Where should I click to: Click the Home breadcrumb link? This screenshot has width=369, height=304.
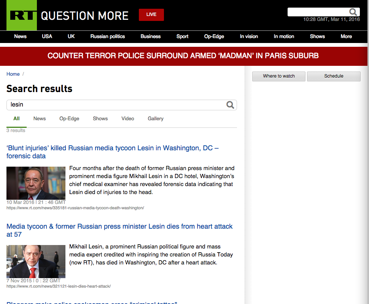click(x=13, y=74)
